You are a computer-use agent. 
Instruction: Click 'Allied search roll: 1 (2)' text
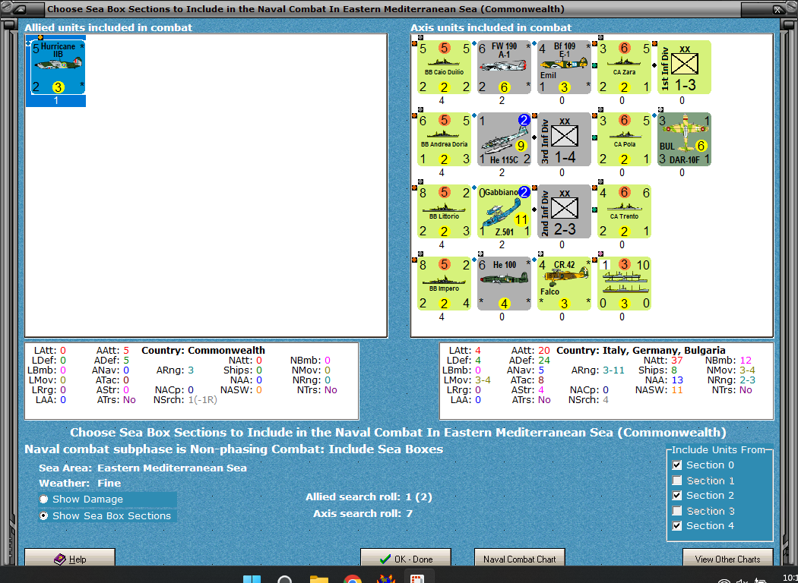369,497
